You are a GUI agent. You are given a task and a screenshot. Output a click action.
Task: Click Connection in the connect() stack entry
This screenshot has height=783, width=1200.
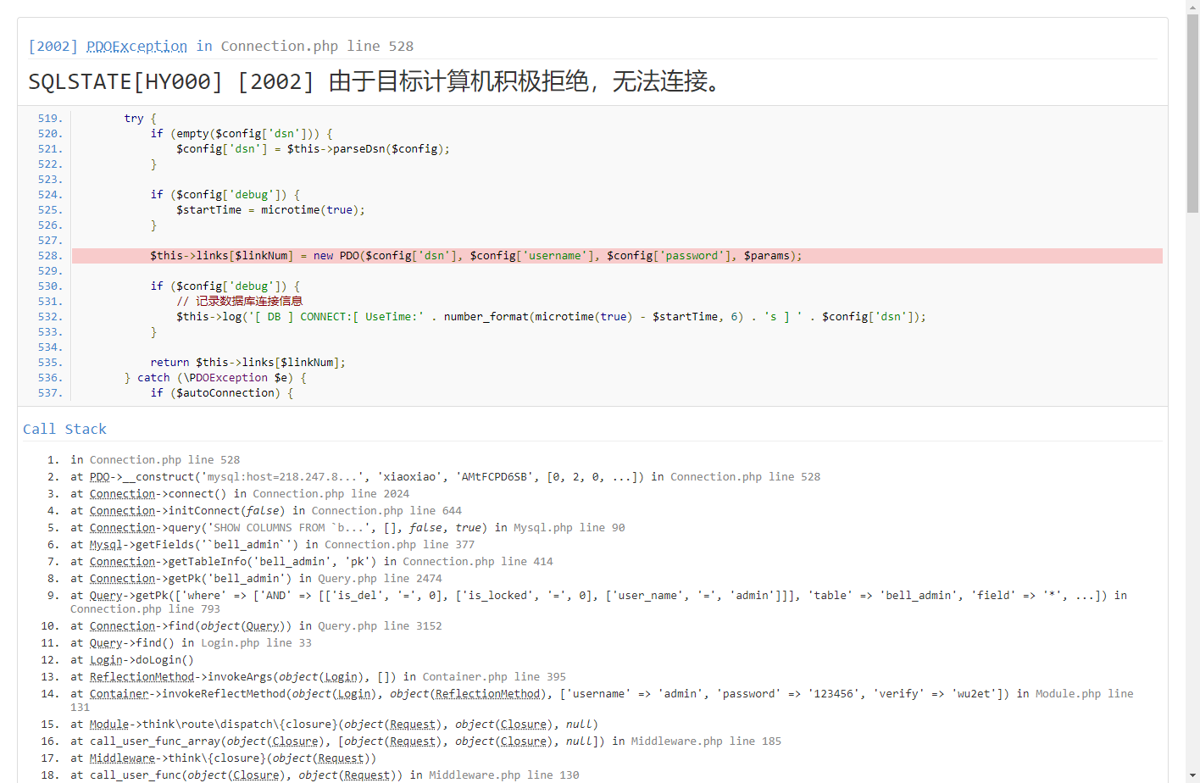tap(122, 494)
